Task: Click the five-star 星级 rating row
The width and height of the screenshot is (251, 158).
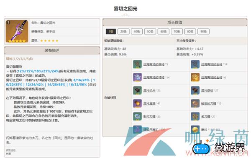Action: click(65, 40)
